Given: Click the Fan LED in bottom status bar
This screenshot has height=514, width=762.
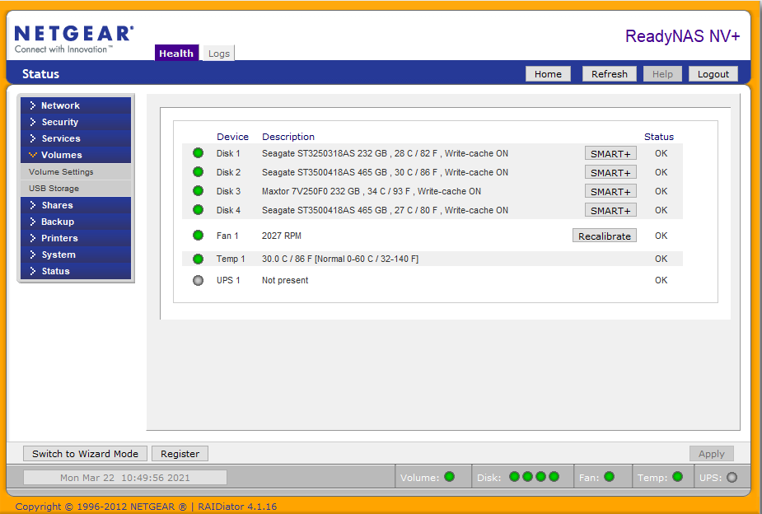Looking at the screenshot, I should click(609, 477).
